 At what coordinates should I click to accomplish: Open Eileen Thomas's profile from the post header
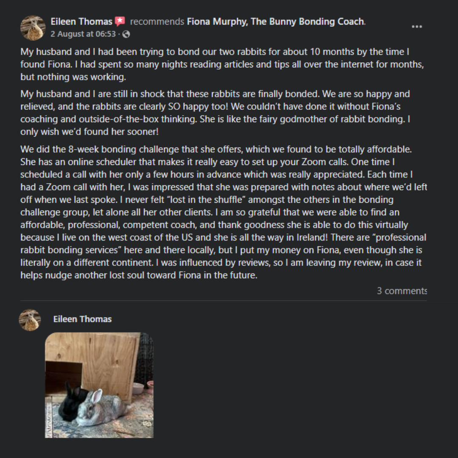[81, 21]
